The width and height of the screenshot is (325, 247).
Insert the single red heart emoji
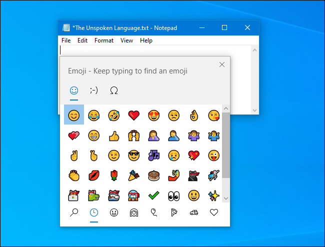(133, 115)
